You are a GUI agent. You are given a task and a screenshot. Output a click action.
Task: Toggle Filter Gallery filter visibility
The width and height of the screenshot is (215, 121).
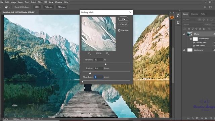coord(193,46)
